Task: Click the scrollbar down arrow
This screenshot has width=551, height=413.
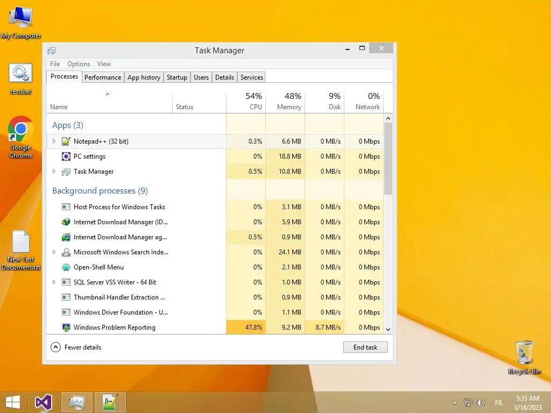Action: [388, 330]
